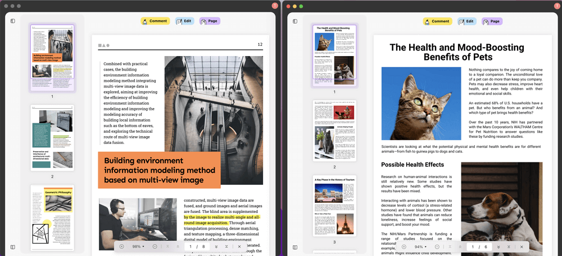This screenshot has width=562, height=256.
Task: Zoom out on the right window document
Action: point(437,246)
